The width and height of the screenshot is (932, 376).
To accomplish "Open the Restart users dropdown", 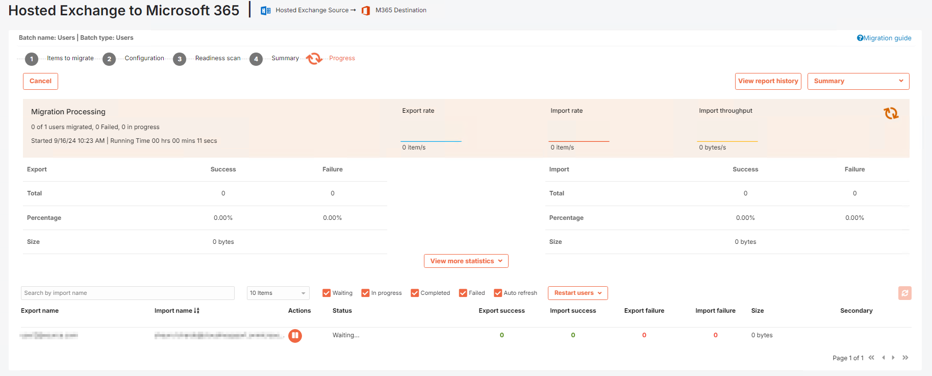I will point(578,293).
